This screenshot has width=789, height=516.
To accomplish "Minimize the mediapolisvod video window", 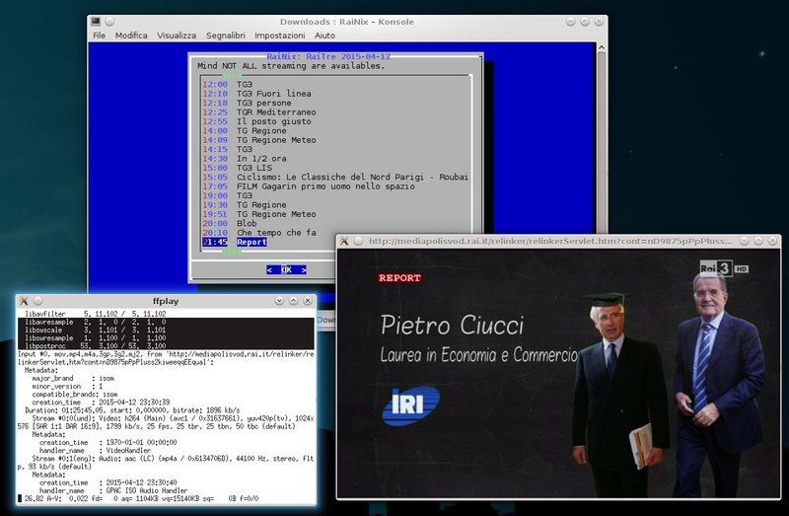I will (743, 241).
